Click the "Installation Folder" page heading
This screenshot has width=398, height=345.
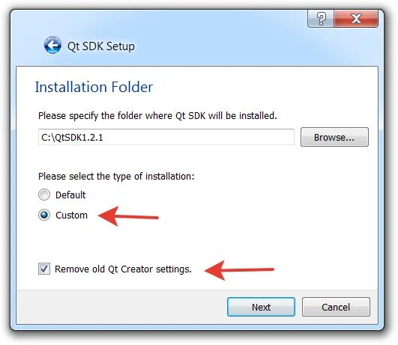[94, 87]
